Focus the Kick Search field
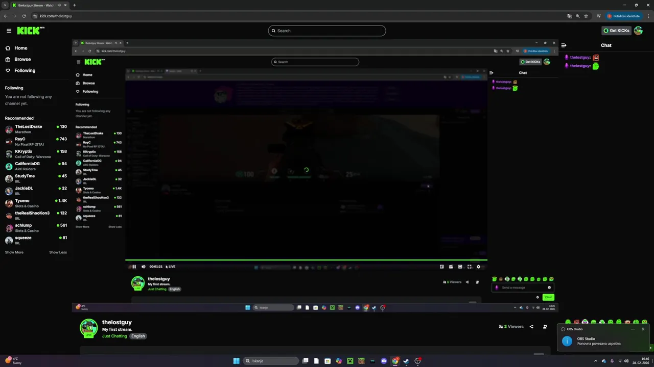Image resolution: width=654 pixels, height=367 pixels. (327, 31)
